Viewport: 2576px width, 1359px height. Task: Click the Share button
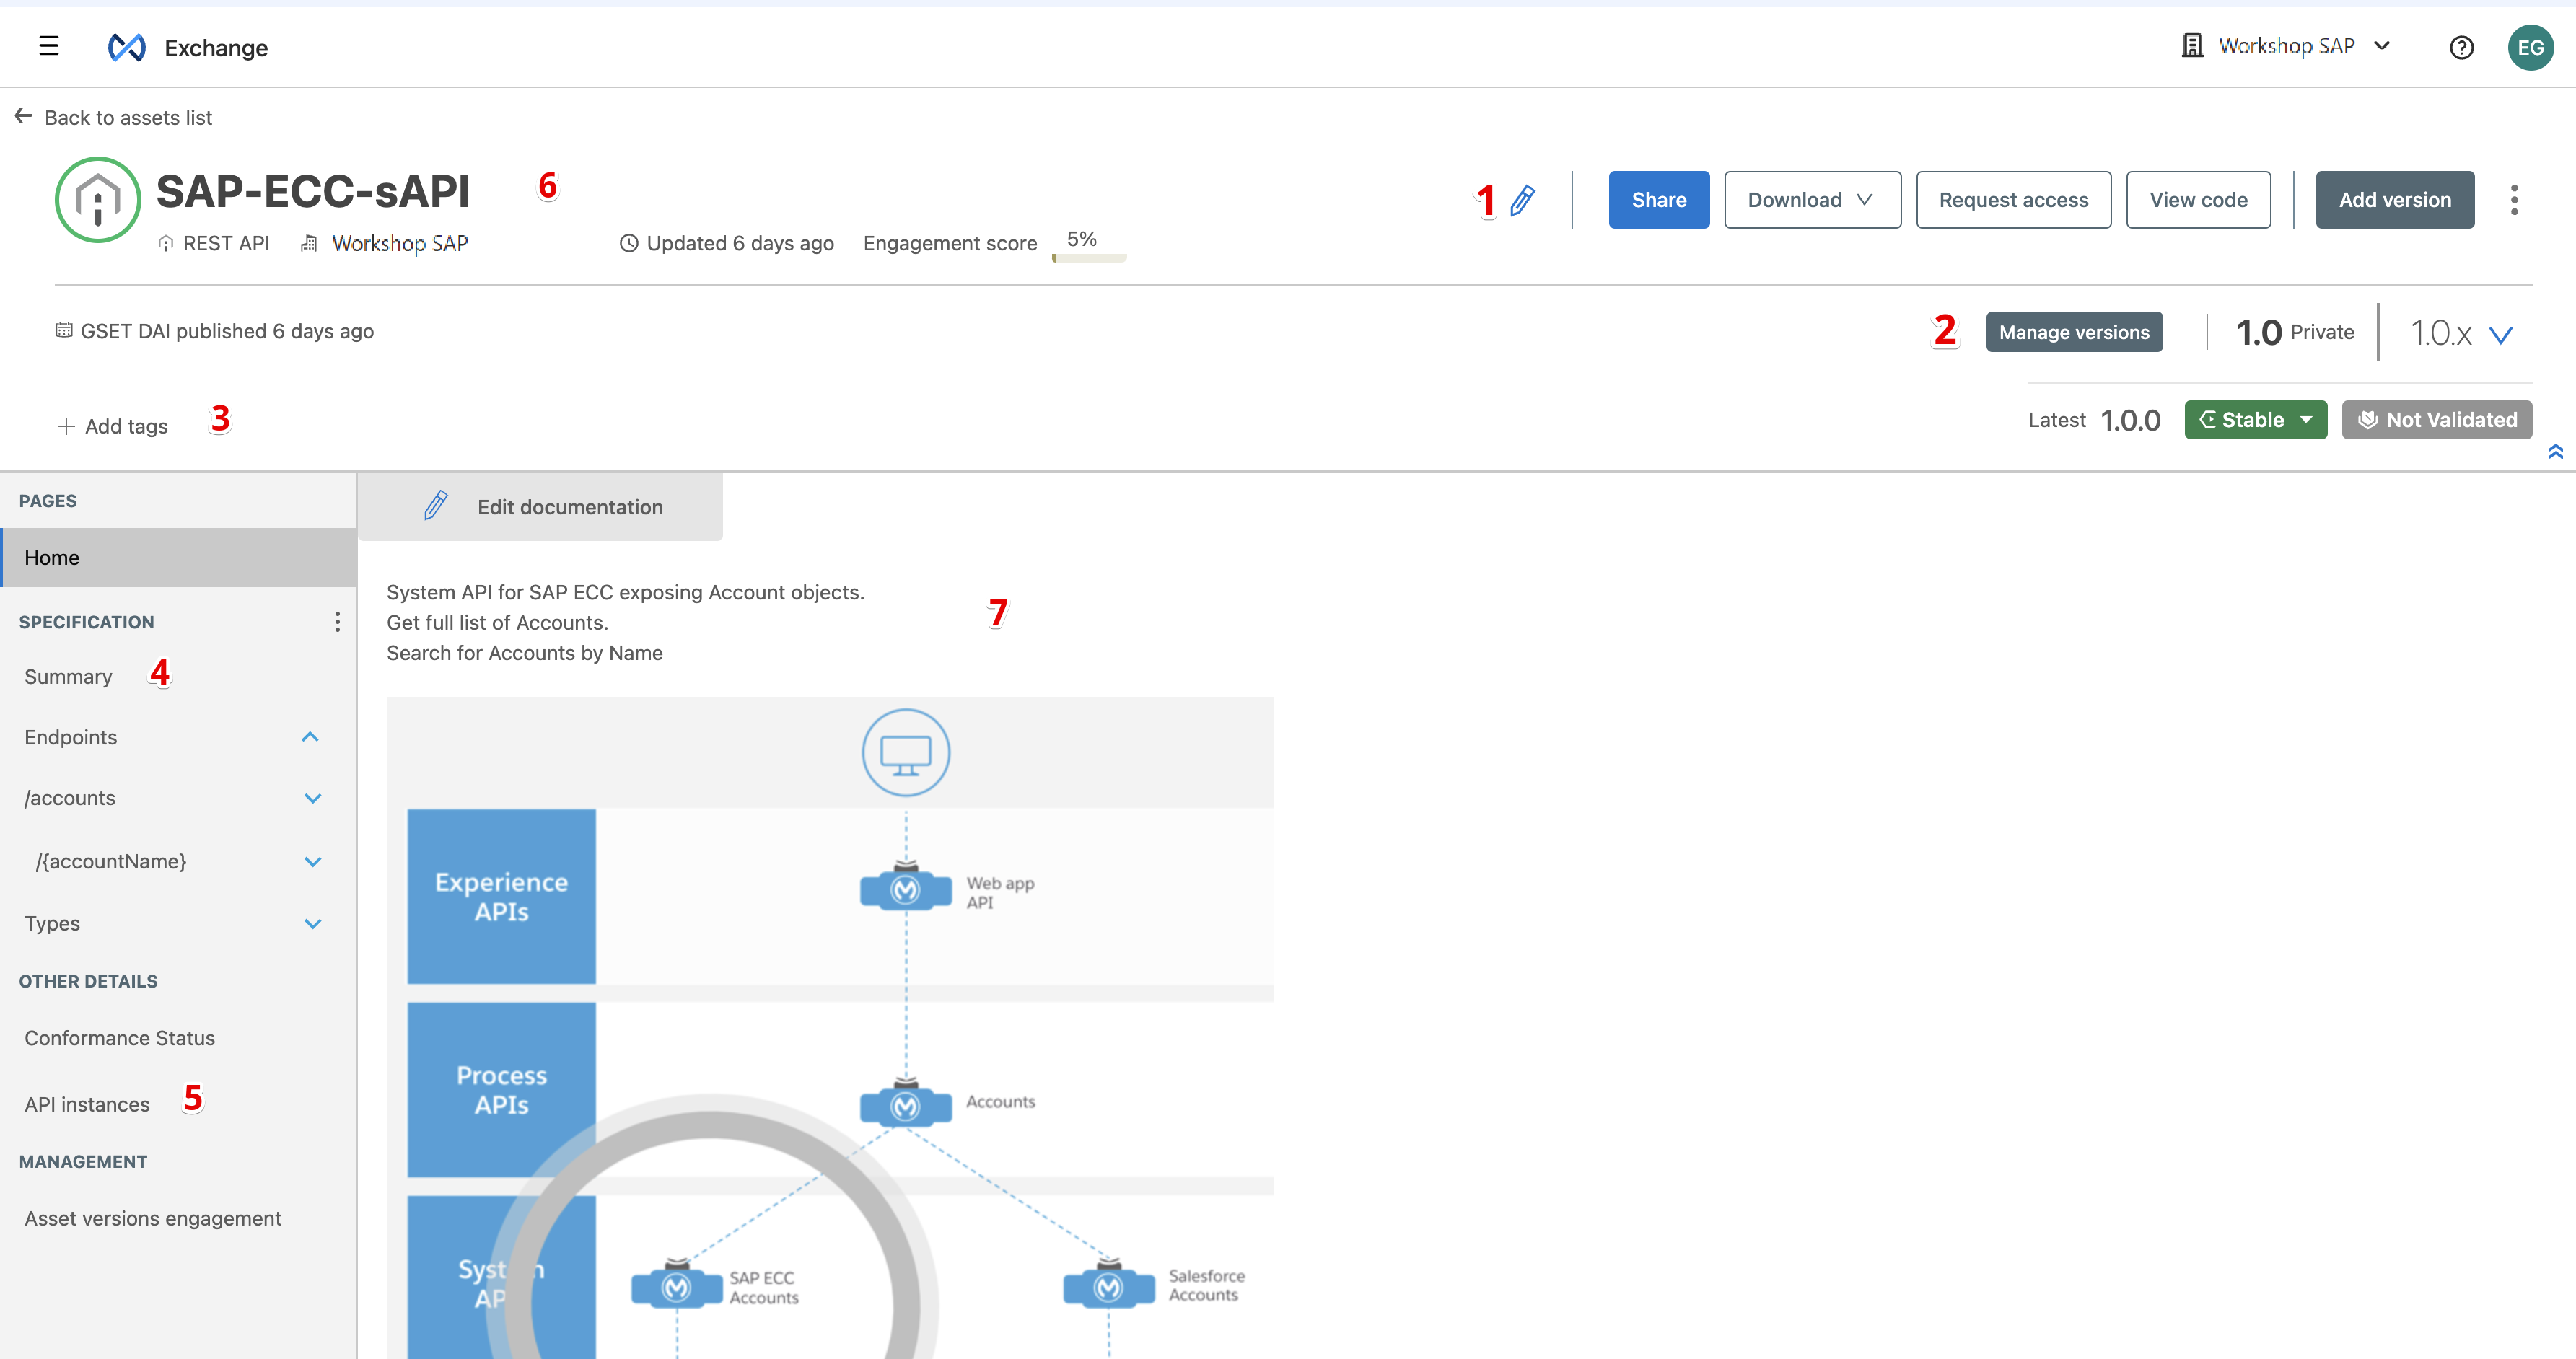pos(1659,200)
